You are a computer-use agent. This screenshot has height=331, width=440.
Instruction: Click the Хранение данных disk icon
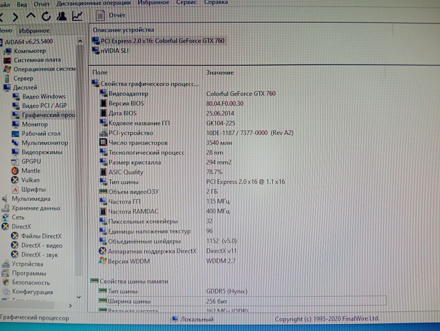click(5, 208)
